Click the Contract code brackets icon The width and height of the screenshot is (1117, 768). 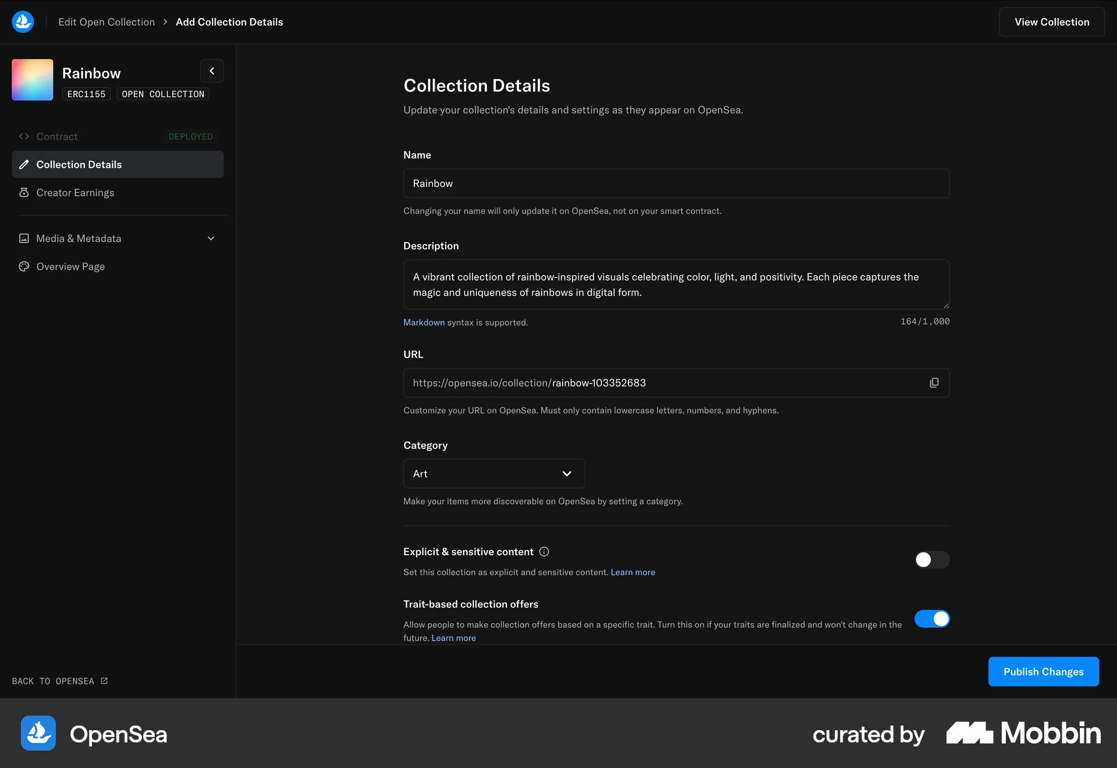click(24, 136)
